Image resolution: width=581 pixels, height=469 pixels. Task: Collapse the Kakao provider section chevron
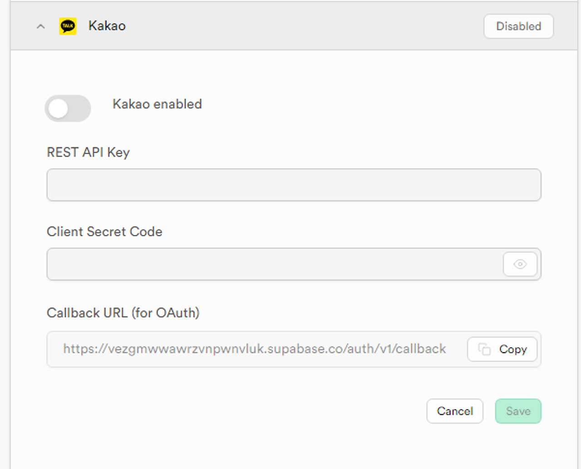[40, 26]
